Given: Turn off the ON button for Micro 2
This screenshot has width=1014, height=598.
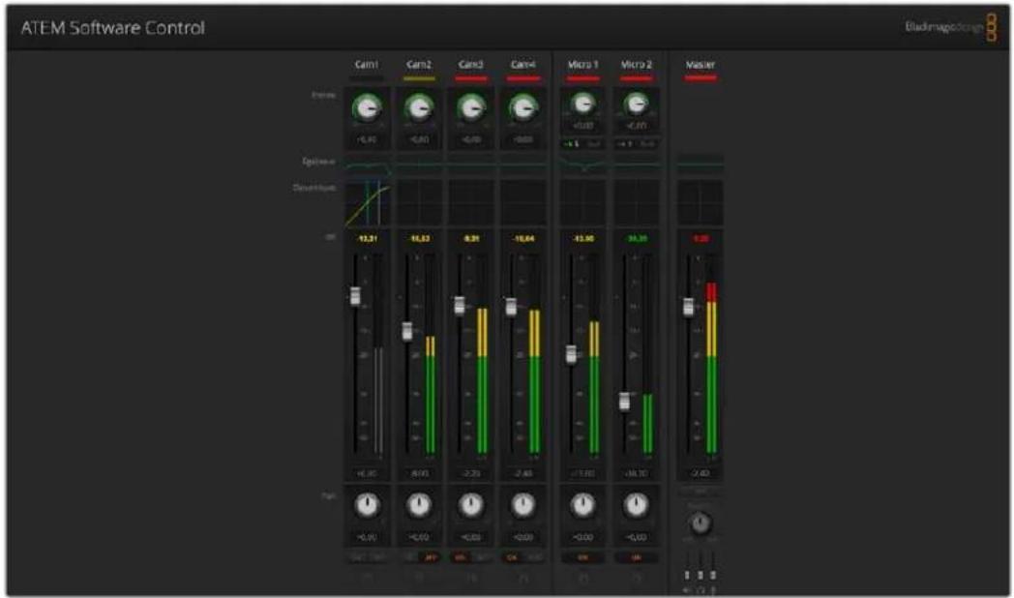Looking at the screenshot, I should pyautogui.click(x=637, y=557).
